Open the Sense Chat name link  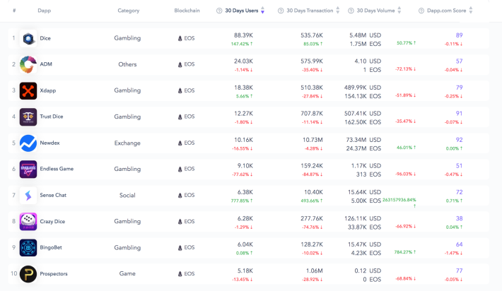(x=53, y=195)
